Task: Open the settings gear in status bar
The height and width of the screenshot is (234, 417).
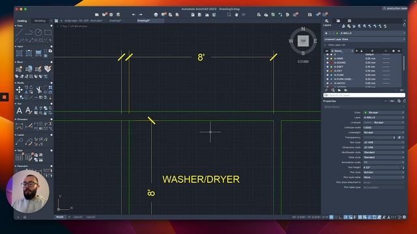Action: click(405, 217)
